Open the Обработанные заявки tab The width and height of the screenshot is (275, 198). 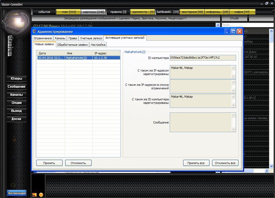(72, 45)
